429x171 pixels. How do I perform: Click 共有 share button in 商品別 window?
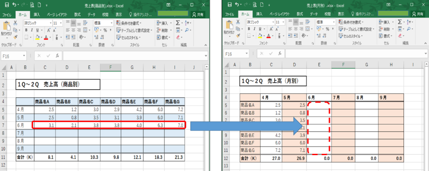197,14
